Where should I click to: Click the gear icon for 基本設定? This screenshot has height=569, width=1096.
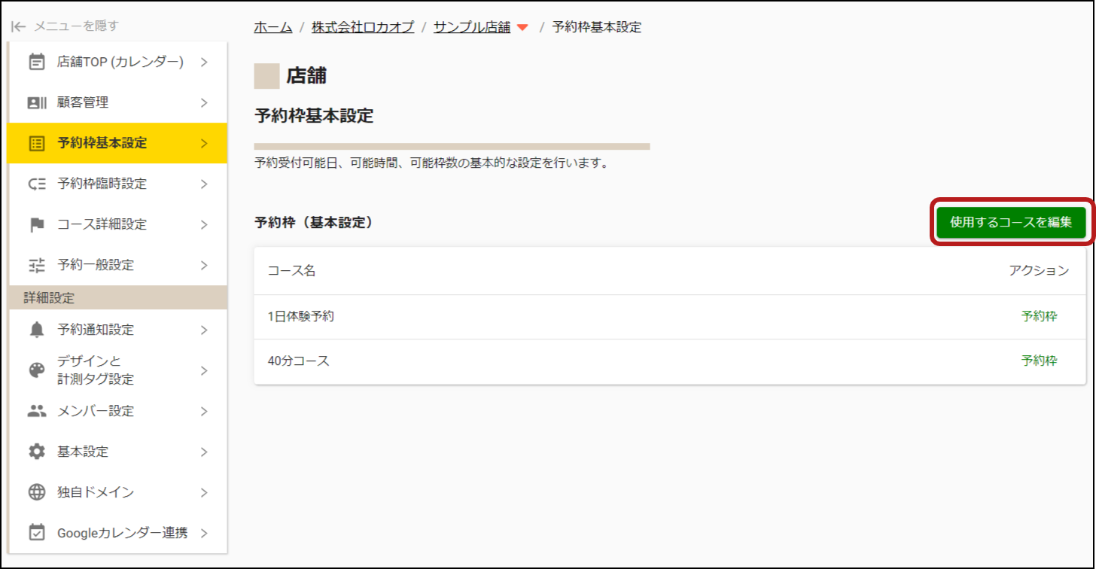[36, 452]
